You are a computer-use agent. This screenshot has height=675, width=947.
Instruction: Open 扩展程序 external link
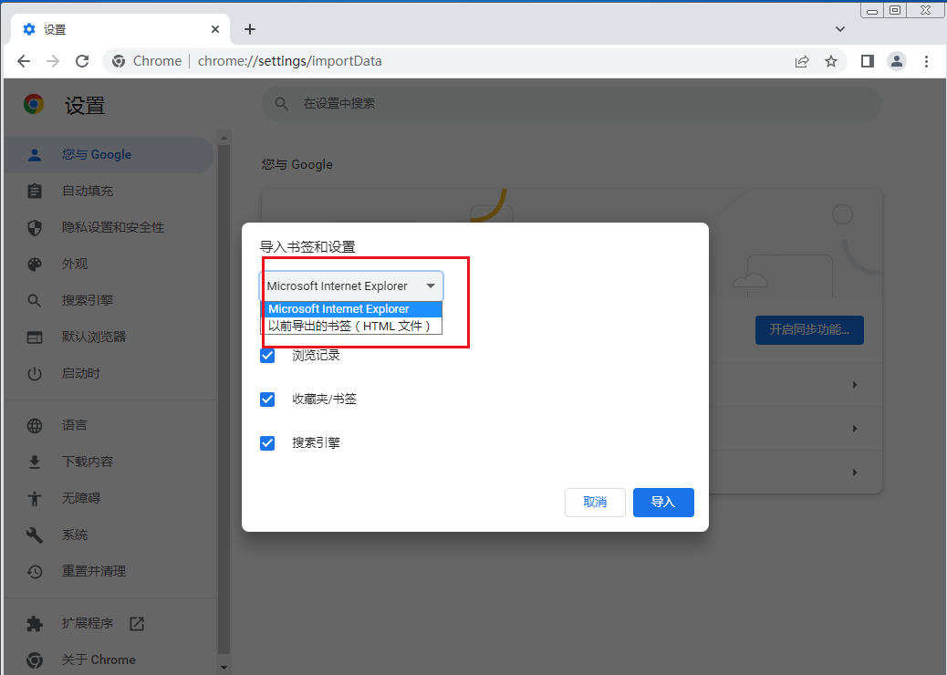[x=109, y=623]
